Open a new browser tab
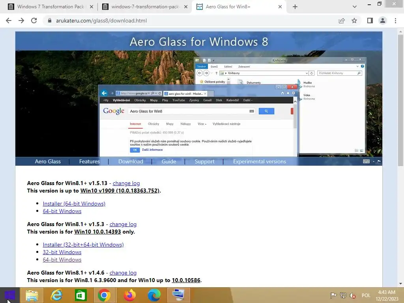The height and width of the screenshot is (303, 404). pyautogui.click(x=295, y=7)
